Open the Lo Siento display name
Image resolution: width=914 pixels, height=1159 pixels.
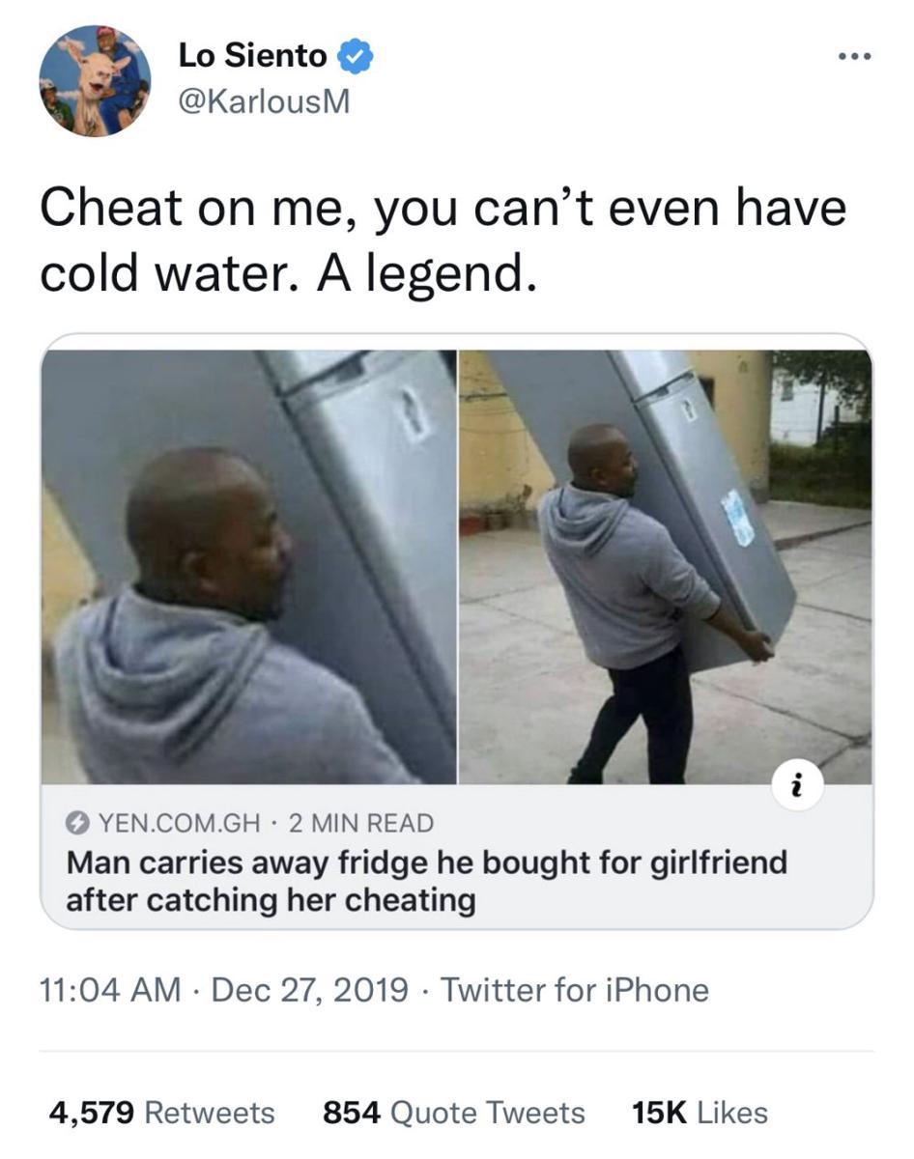253,56
